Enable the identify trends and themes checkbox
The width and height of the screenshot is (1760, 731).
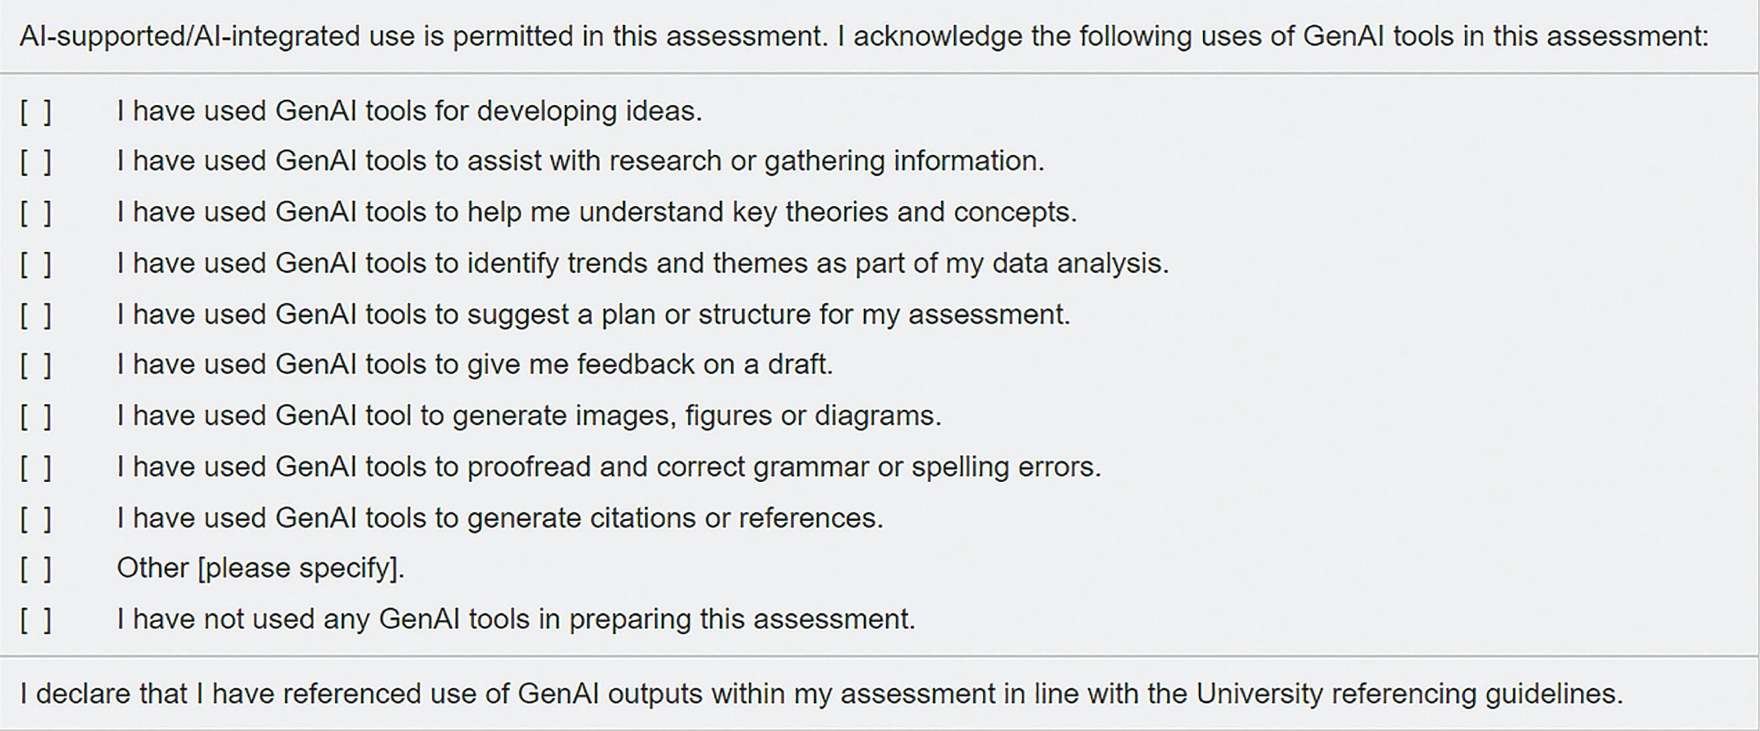(35, 264)
